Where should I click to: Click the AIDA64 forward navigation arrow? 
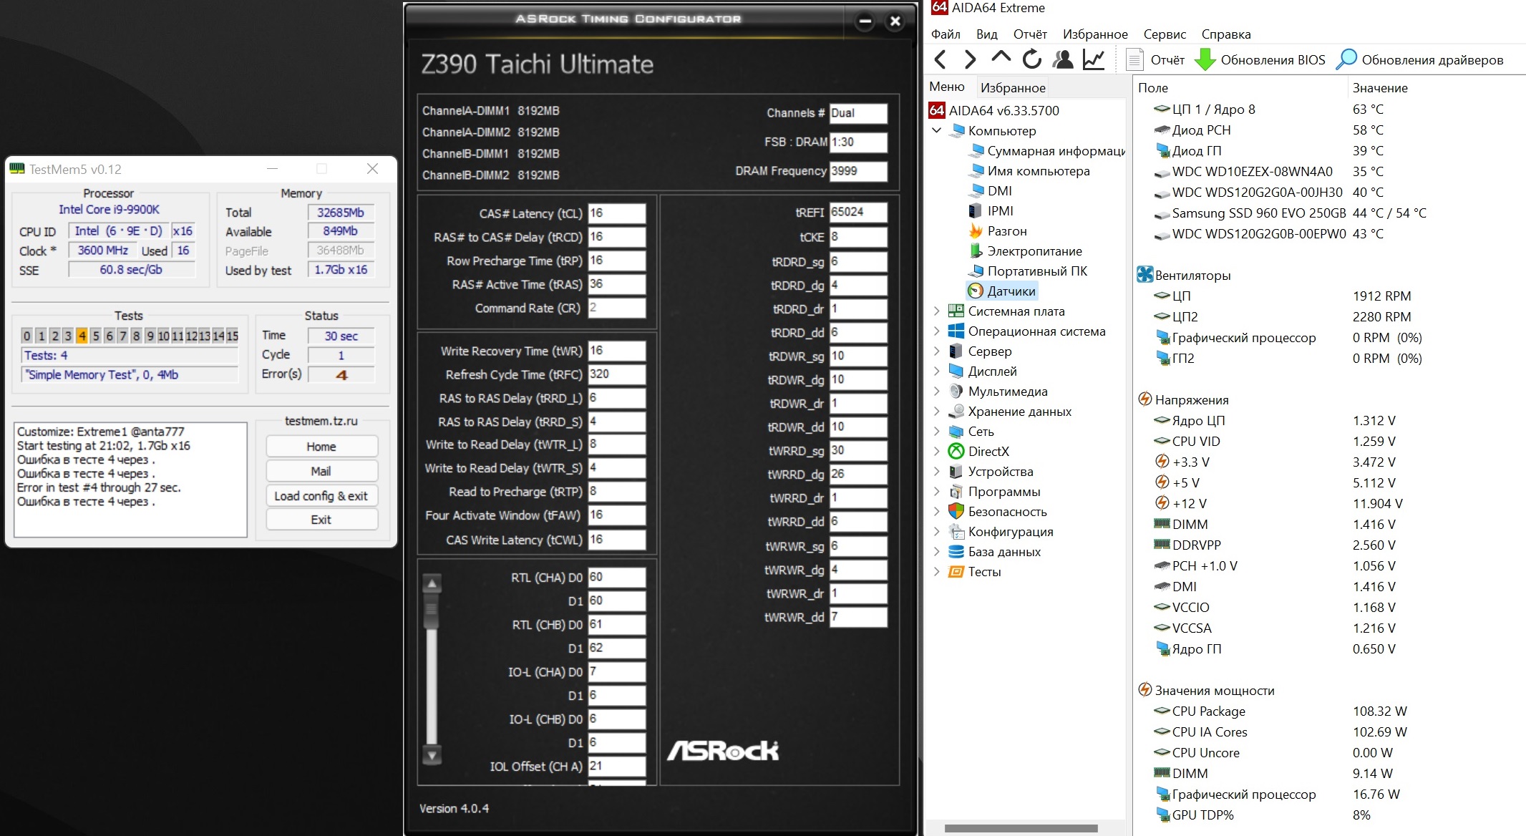pyautogui.click(x=970, y=59)
